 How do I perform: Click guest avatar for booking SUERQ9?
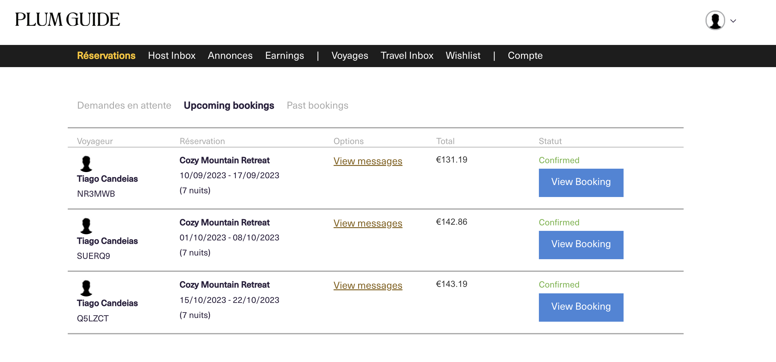pyautogui.click(x=86, y=226)
